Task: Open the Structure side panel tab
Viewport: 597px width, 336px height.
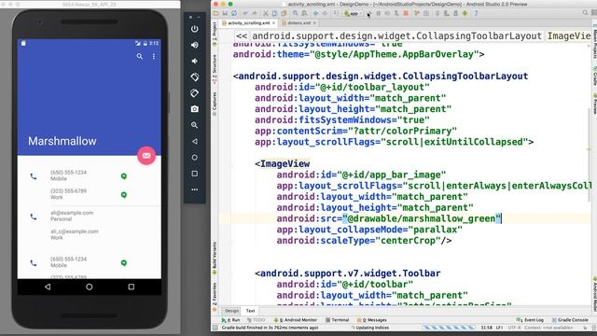Action: 215,69
